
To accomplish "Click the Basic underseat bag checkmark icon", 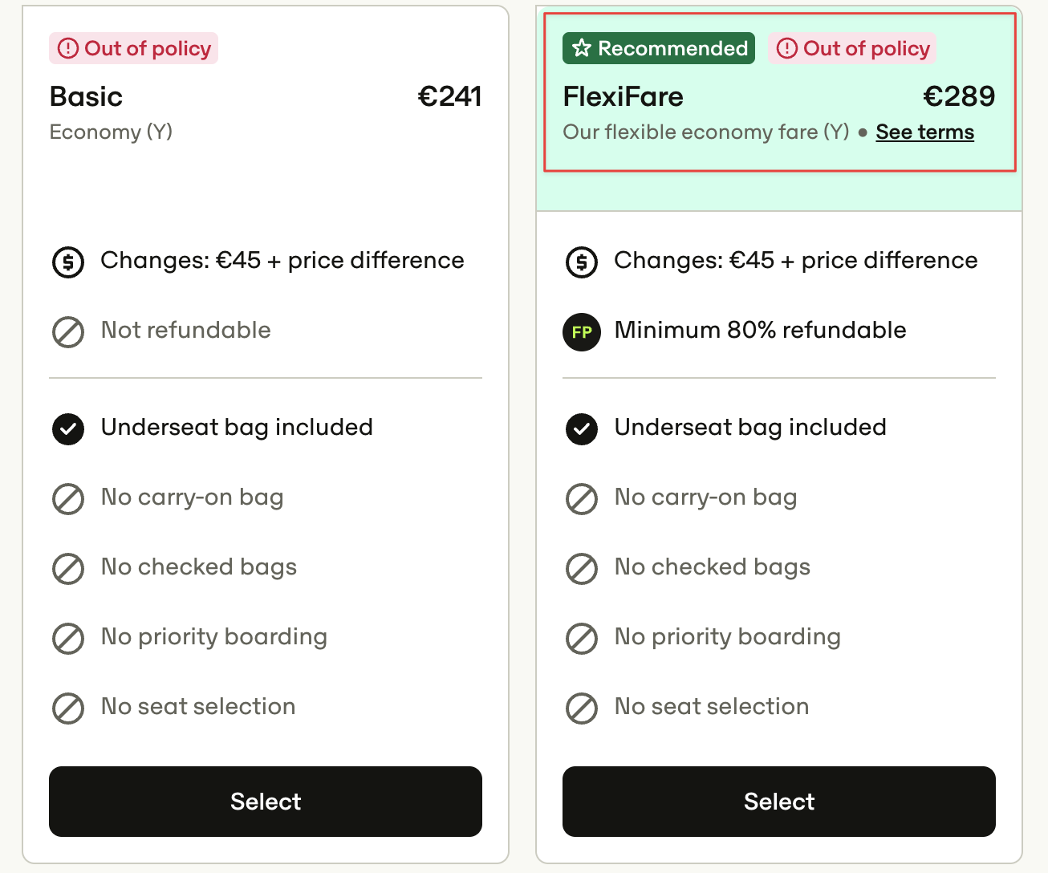I will 68,429.
